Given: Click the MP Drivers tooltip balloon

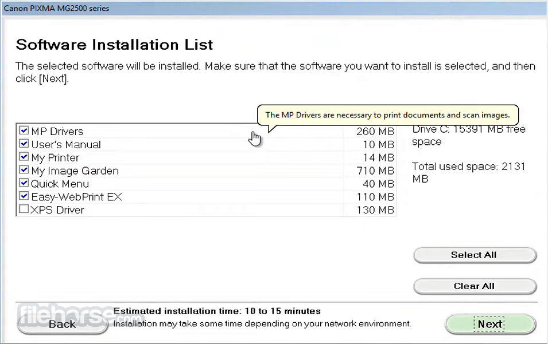Looking at the screenshot, I should (x=388, y=115).
